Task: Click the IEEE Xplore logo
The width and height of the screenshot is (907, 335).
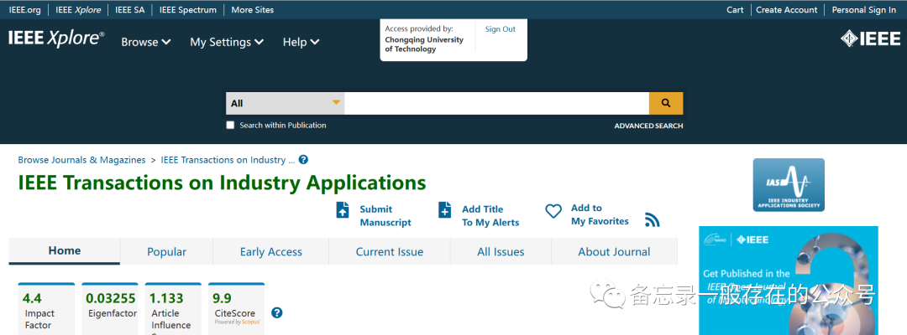Action: [x=57, y=39]
